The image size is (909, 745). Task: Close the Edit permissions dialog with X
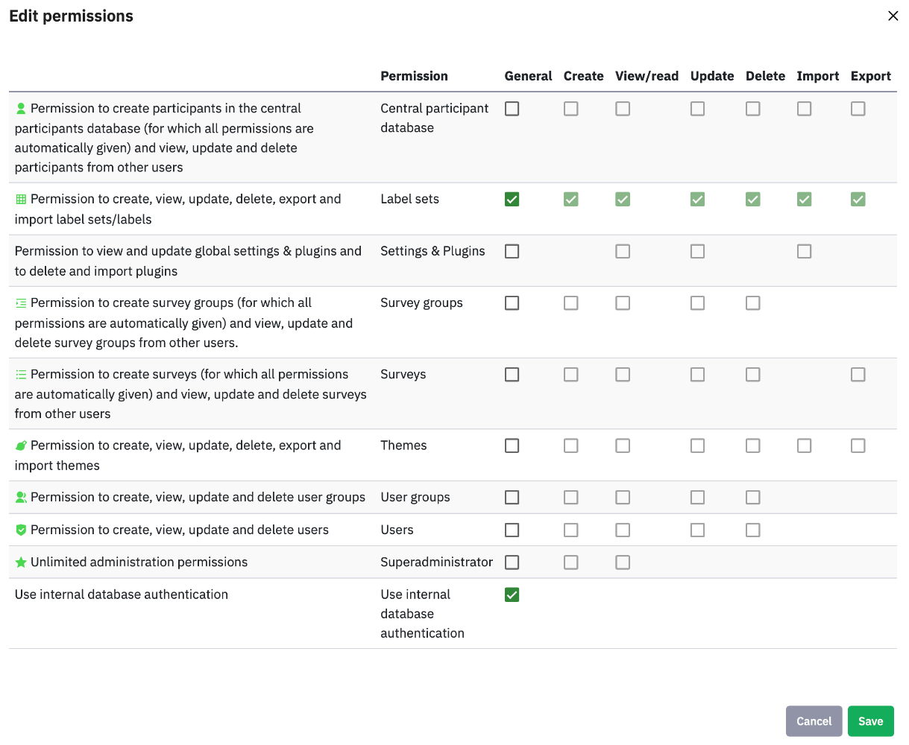(x=893, y=16)
